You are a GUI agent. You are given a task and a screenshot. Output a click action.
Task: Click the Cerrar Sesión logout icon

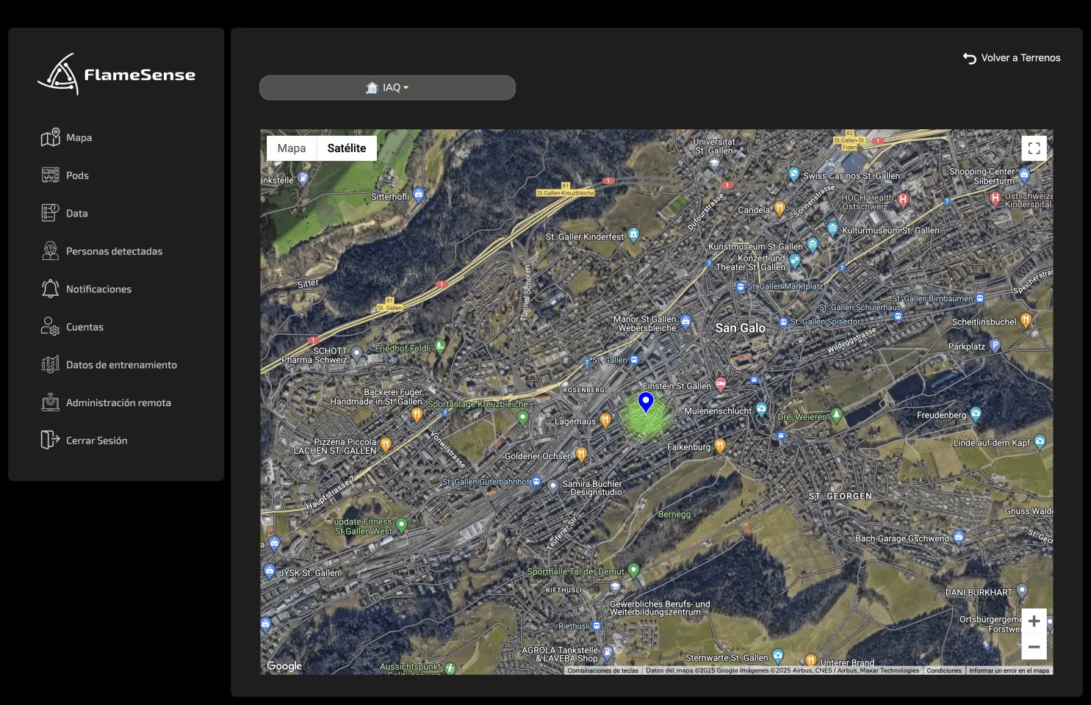50,440
